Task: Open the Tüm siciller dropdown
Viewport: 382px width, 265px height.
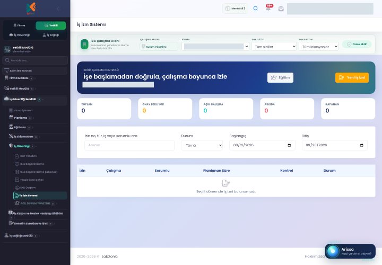Action: (x=274, y=47)
